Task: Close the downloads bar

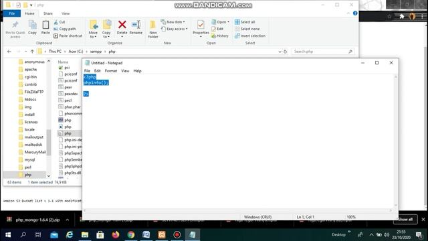Action: pos(423,220)
